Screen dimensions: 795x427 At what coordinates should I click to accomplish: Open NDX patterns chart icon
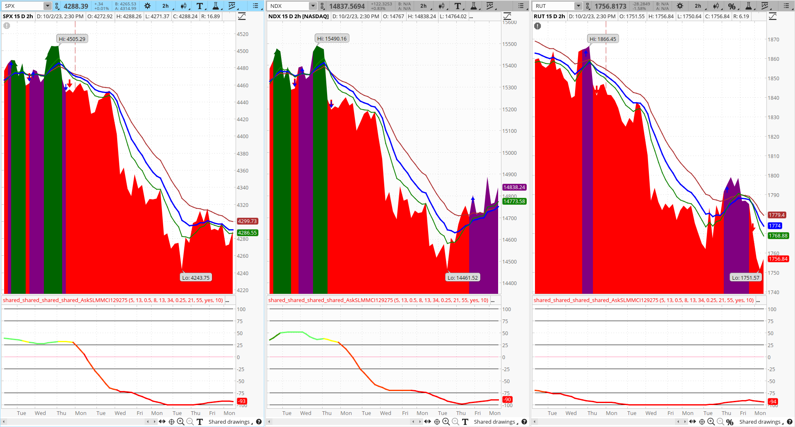(490, 6)
